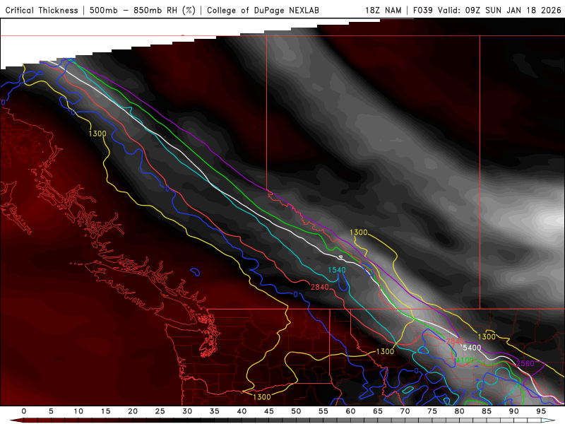Click the red 2840 label beside cyan 1540
The image size is (565, 424).
tap(320, 287)
